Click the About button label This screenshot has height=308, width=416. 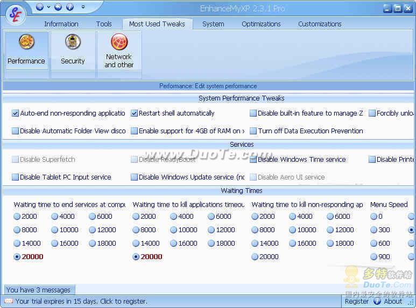point(393,302)
